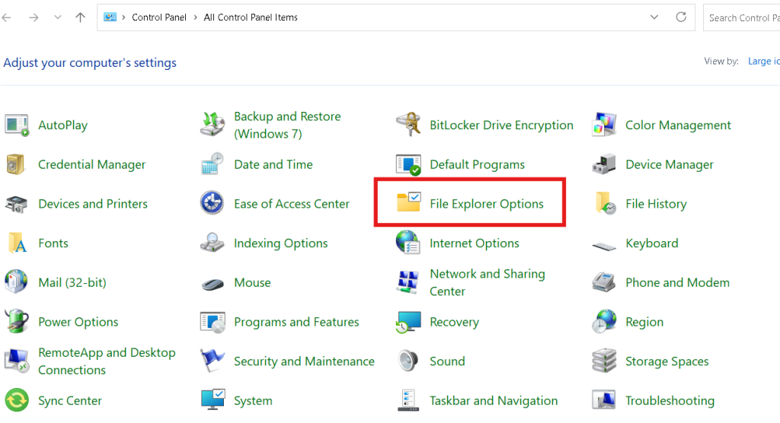Open the Keyboard link
Viewport: 780px width, 423px height.
coord(652,243)
